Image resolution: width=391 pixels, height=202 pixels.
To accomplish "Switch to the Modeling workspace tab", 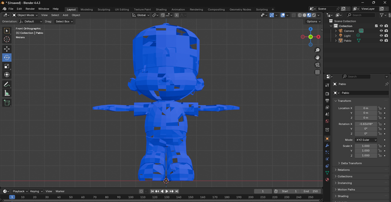I will click(87, 9).
